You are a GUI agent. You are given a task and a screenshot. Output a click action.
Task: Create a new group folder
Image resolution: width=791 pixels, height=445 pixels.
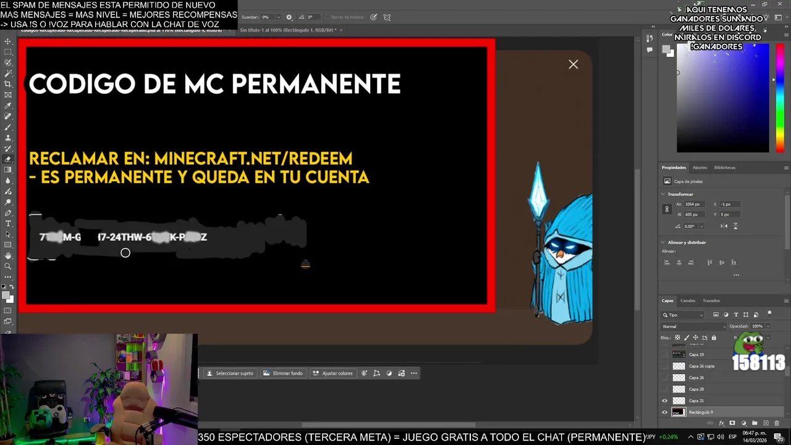pos(755,423)
